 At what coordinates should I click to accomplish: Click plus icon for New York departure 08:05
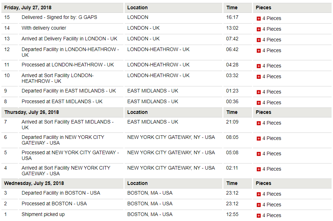[258, 139]
